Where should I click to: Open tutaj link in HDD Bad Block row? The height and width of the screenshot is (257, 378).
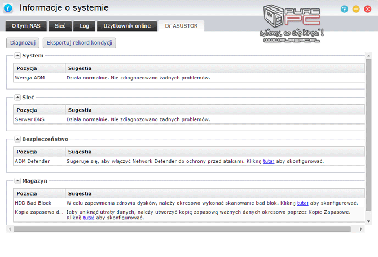coord(302,203)
